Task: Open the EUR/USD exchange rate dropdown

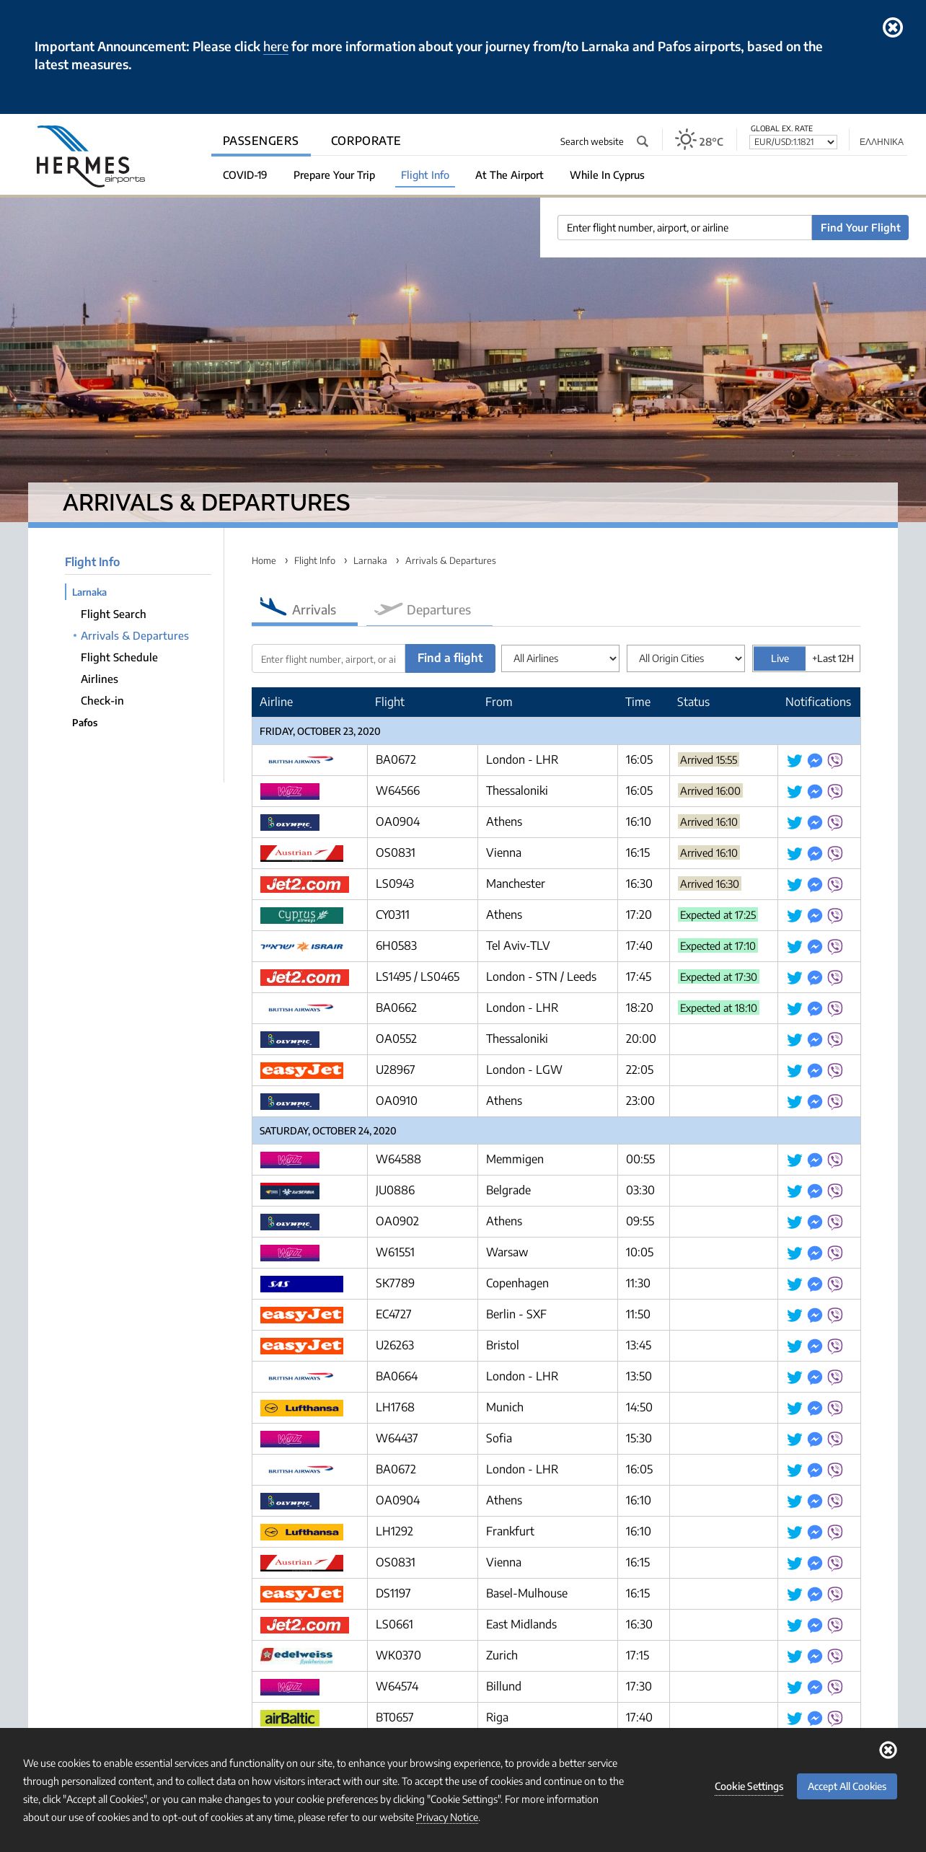Action: tap(793, 142)
